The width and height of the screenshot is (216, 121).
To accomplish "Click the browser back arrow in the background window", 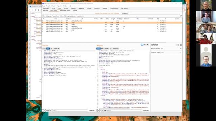I will tap(30, 10).
